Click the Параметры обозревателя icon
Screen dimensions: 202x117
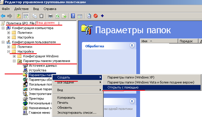25,80
